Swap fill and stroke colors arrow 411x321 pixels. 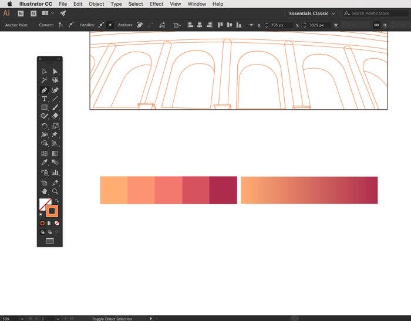coord(57,201)
